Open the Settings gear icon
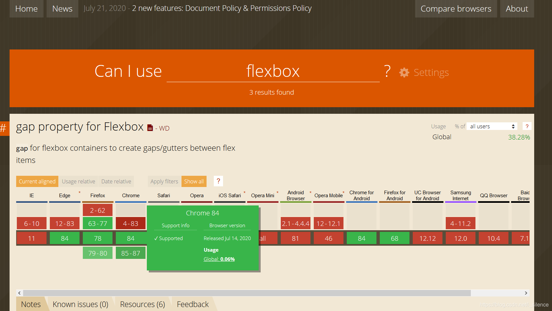Screen dimensions: 552x311 (404, 72)
